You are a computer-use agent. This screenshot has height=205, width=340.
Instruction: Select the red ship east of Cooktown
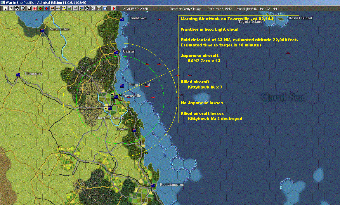(x=159, y=20)
